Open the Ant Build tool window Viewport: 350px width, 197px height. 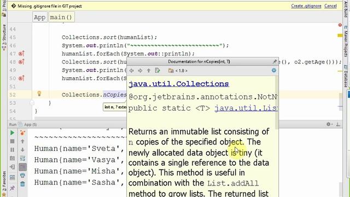tap(346, 9)
